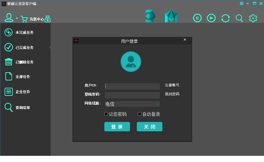Screen dimensions: 264x162
Task: Open 已删除任务 list
Action: (24, 62)
